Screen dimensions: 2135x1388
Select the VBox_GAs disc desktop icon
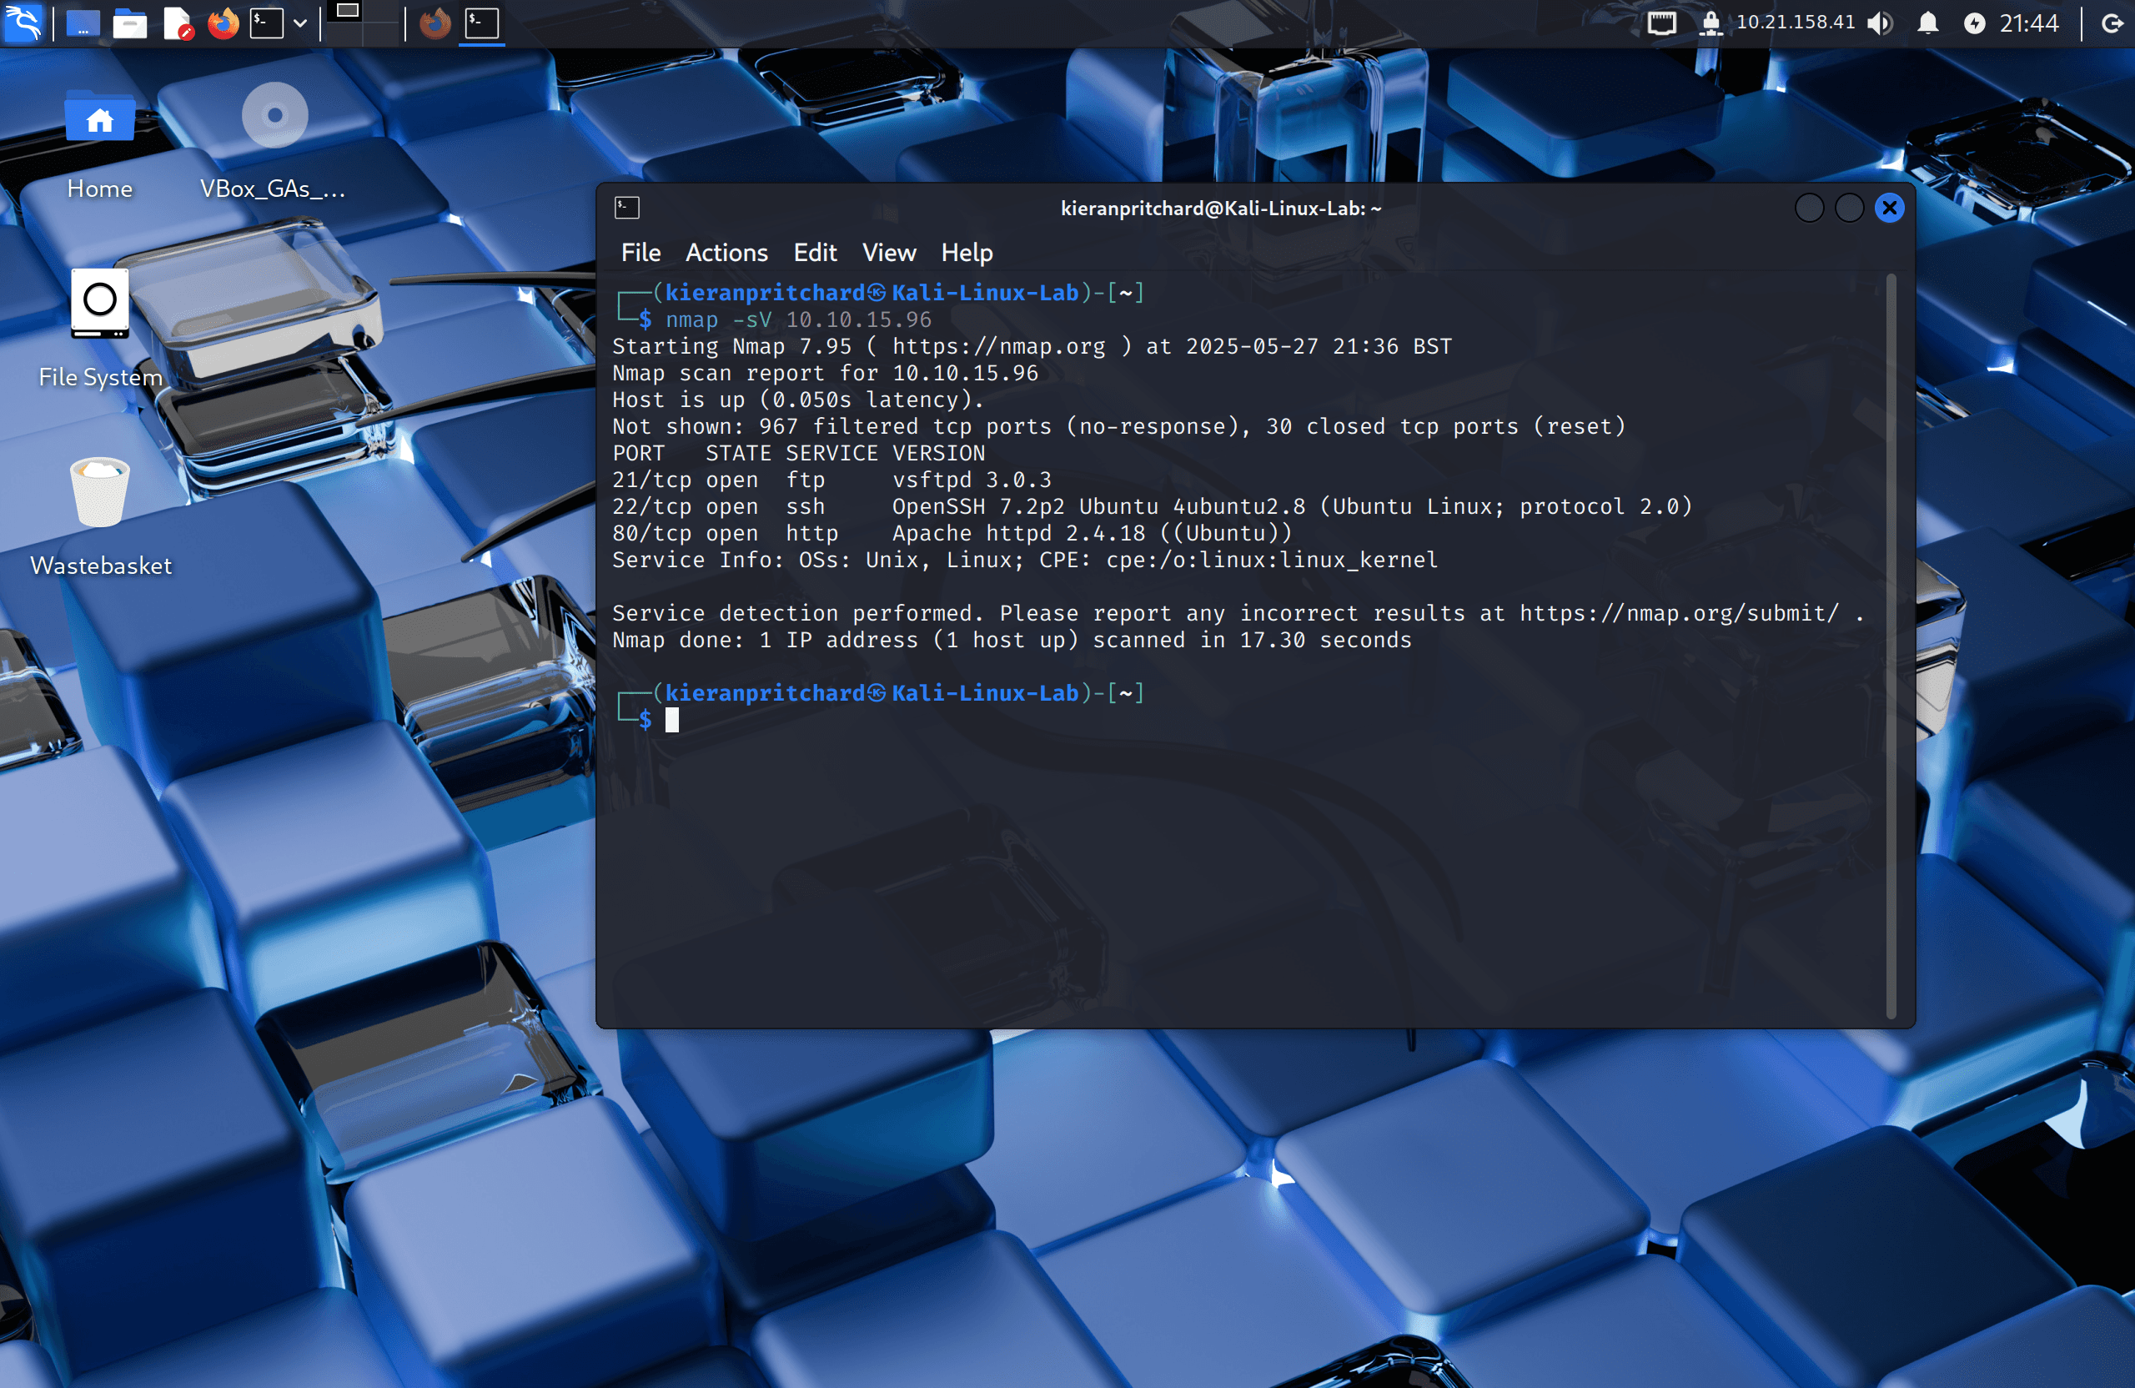coord(273,142)
